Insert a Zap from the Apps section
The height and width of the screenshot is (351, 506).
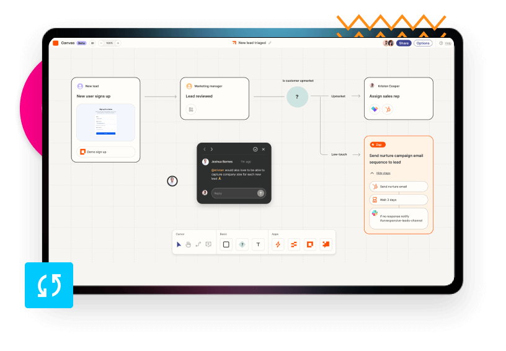click(x=278, y=244)
